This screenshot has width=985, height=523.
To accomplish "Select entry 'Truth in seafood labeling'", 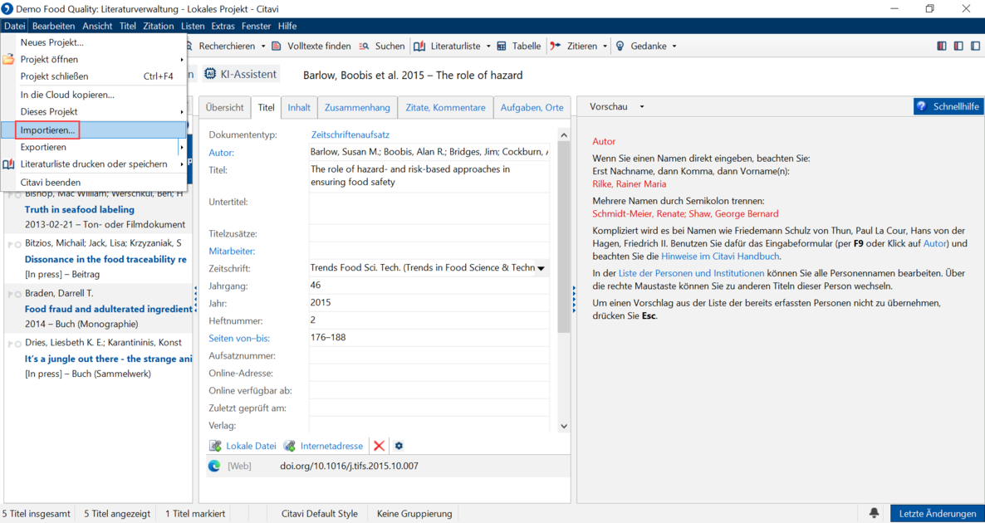I will pos(79,209).
